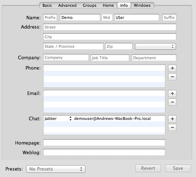Click the City field
196x177 pixels.
110,37
